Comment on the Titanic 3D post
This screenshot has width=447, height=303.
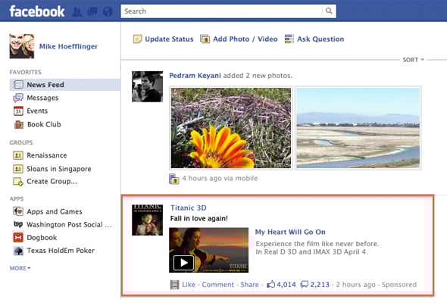[217, 285]
